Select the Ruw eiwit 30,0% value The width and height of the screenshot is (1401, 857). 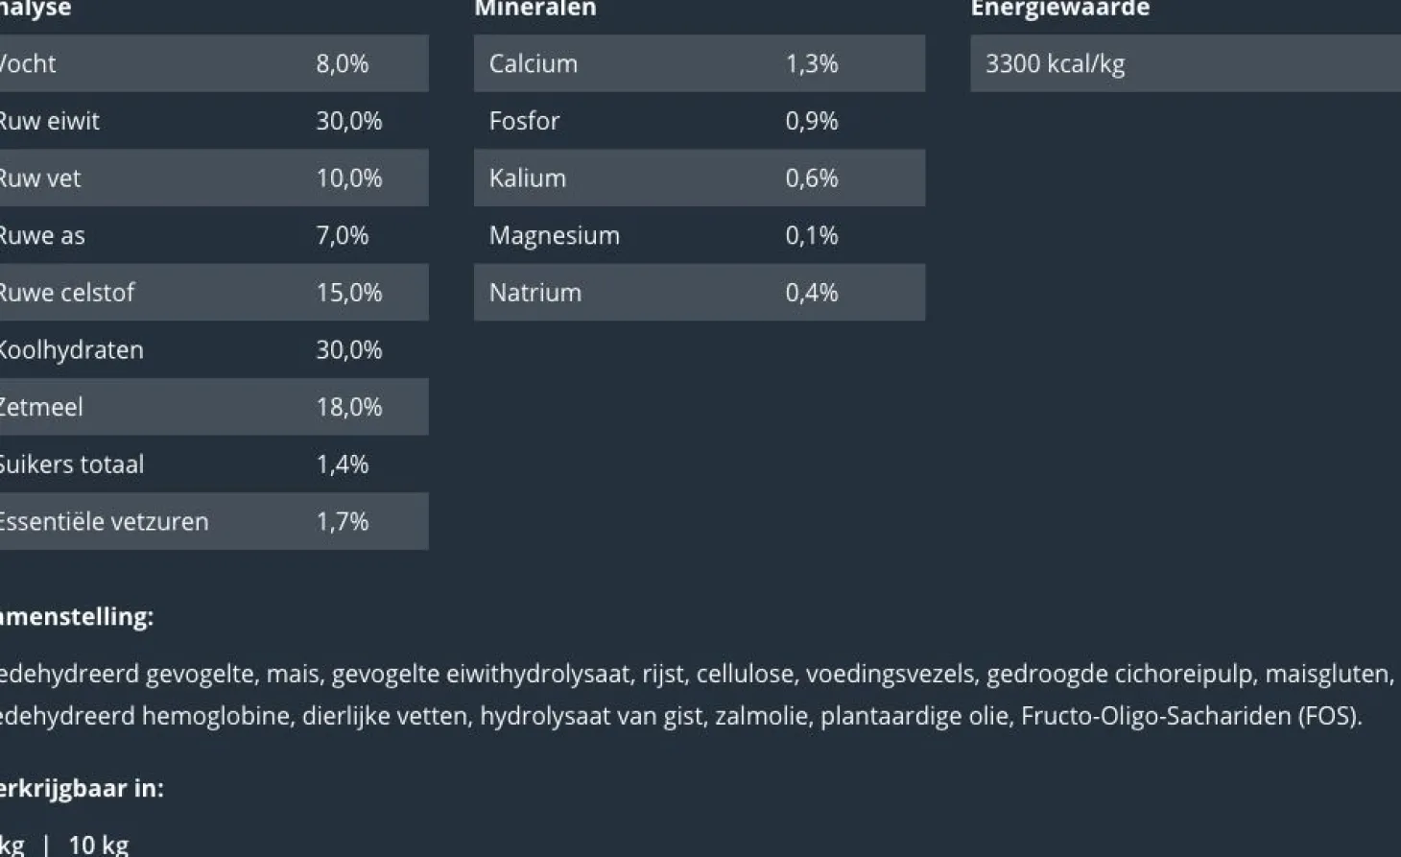348,121
